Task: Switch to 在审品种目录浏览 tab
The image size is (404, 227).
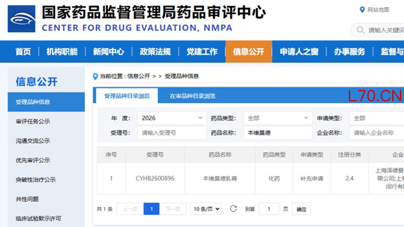Action: pyautogui.click(x=193, y=96)
